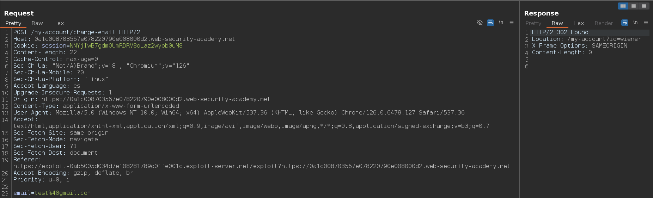The image size is (653, 198).
Task: Open the Render tab in Response
Action: (x=604, y=23)
